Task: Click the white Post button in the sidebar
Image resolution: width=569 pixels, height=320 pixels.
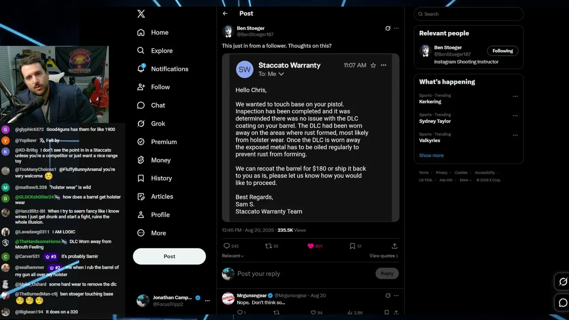Action: [169, 256]
